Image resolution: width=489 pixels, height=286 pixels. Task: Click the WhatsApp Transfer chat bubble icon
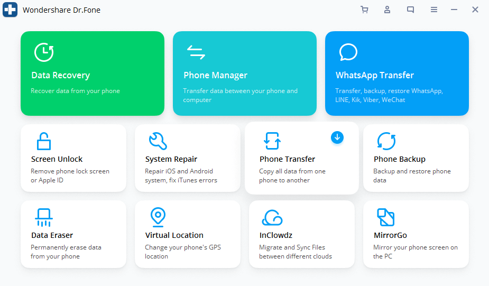click(348, 52)
